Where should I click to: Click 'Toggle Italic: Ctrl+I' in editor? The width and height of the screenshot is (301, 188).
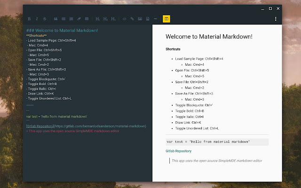coord(41,89)
